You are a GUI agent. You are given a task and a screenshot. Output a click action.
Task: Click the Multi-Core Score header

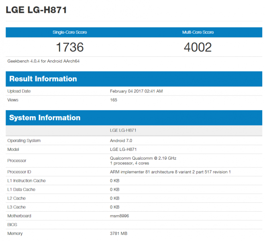pos(198,32)
